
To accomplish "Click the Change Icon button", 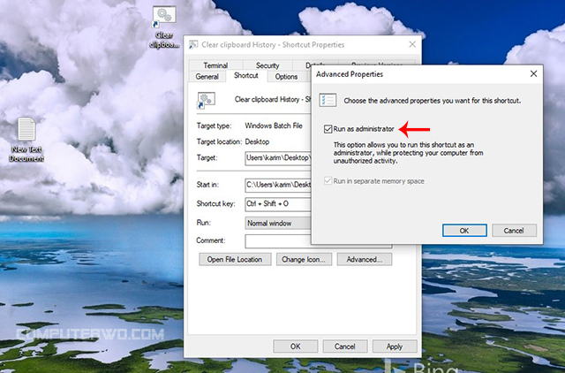I will [x=304, y=259].
